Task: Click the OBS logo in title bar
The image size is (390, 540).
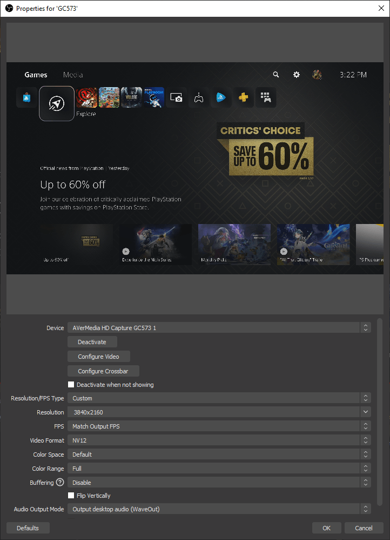Action: (x=9, y=8)
